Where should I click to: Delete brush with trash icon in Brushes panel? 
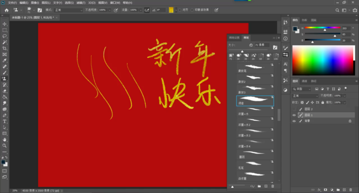pos(272,186)
